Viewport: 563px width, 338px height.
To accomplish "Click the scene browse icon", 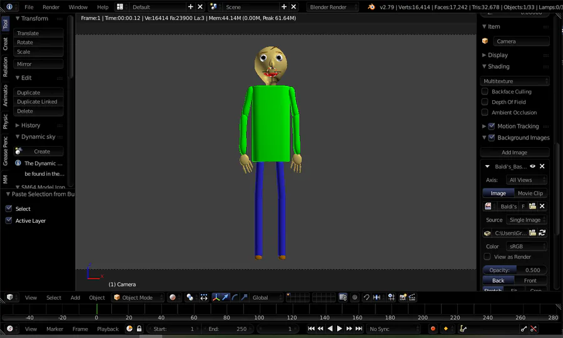I will tap(214, 6).
